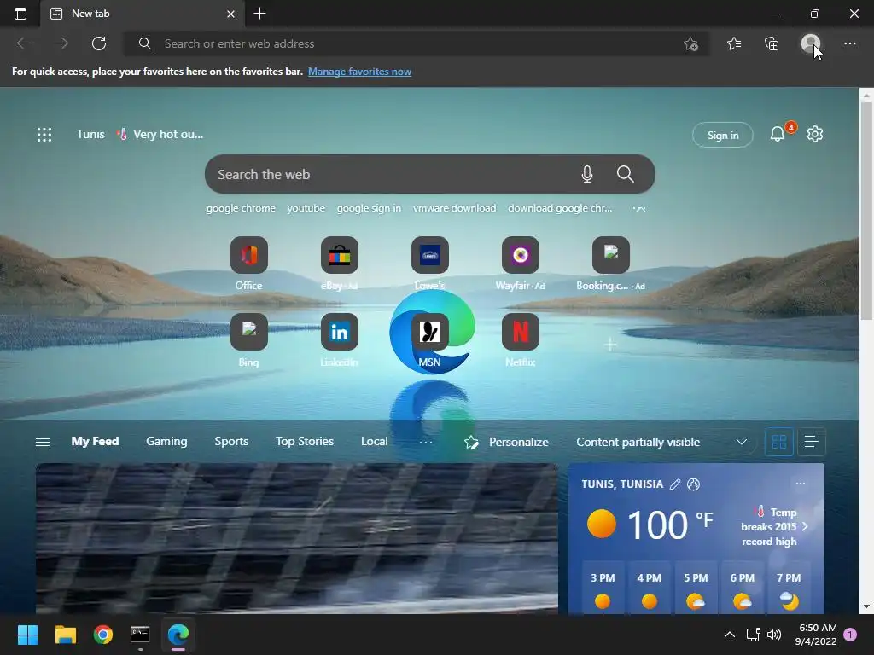Click the browser Refresh button
The image size is (874, 655).
tap(99, 43)
